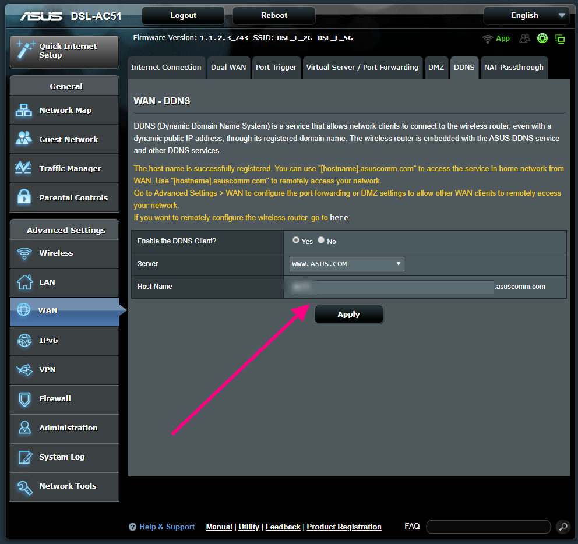578x544 pixels.
Task: Switch to the Internet Connection tab
Action: 166,68
